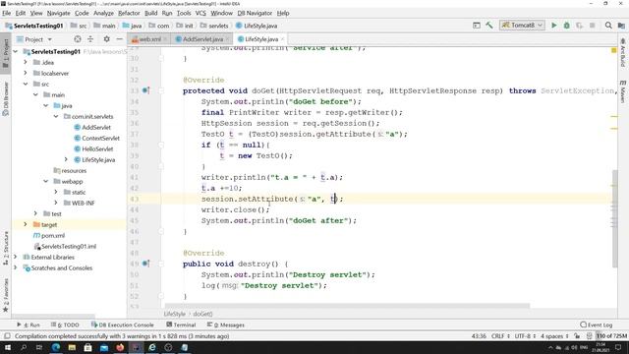
Task: Open the Analyze menu
Action: tap(103, 13)
